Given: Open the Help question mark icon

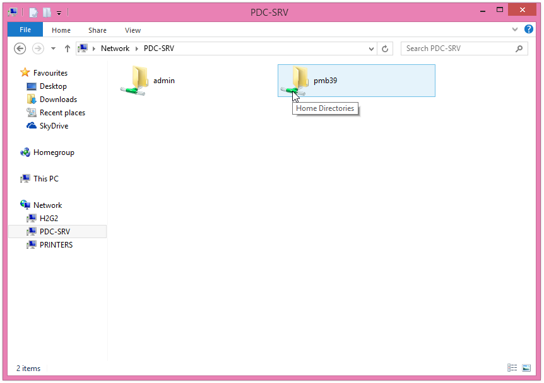Looking at the screenshot, I should [x=529, y=30].
